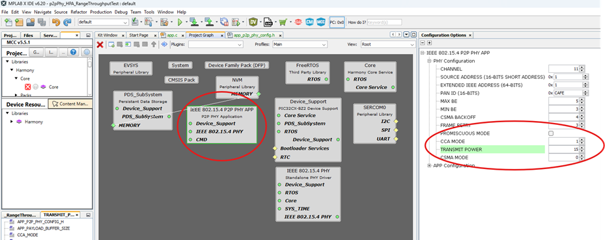605x240 pixels.
Task: Collapse the PHY Configuration tree node
Action: click(429, 61)
